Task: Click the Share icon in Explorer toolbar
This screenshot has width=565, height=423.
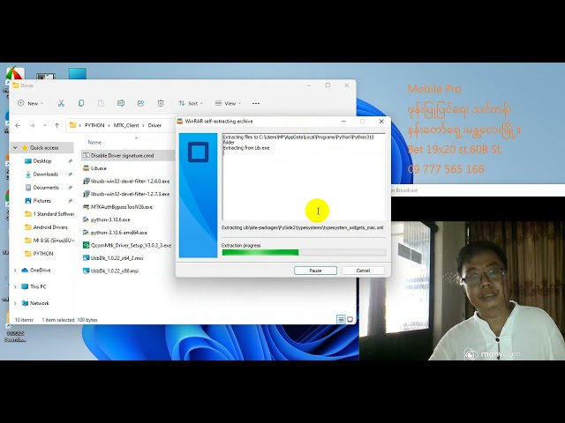Action: click(x=140, y=104)
